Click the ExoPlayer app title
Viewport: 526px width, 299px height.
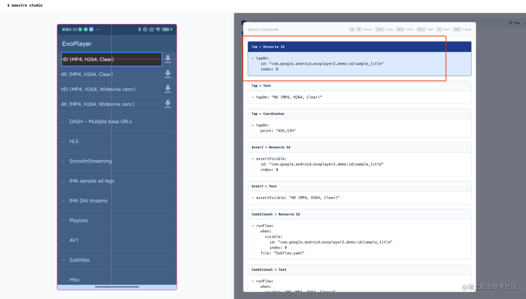pos(76,44)
